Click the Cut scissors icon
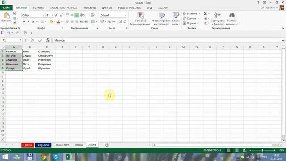Viewport: 286px width, 161px height. coord(14,13)
